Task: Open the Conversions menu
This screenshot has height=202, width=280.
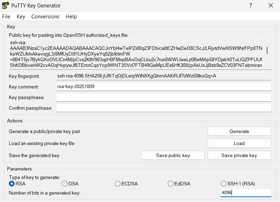Action: 45,17
